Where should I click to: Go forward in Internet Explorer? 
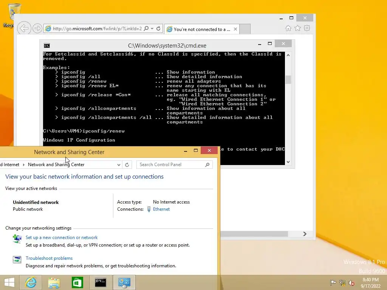coord(37,28)
